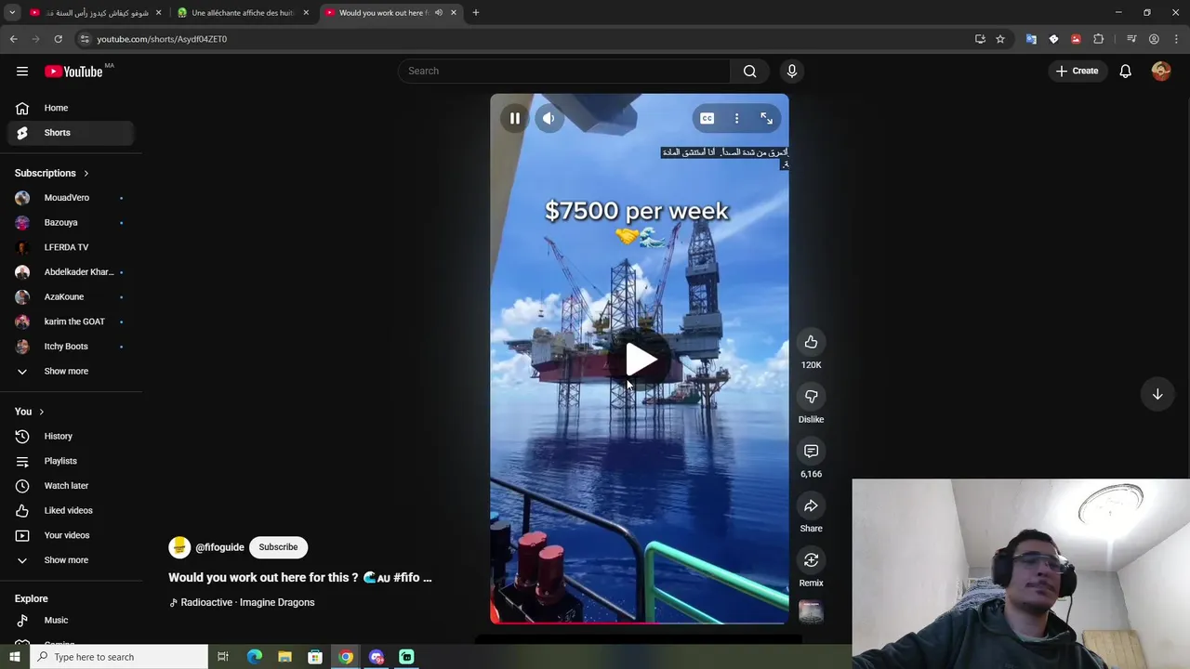Open the AzaKoune subscription
Image resolution: width=1190 pixels, height=669 pixels.
71,296
